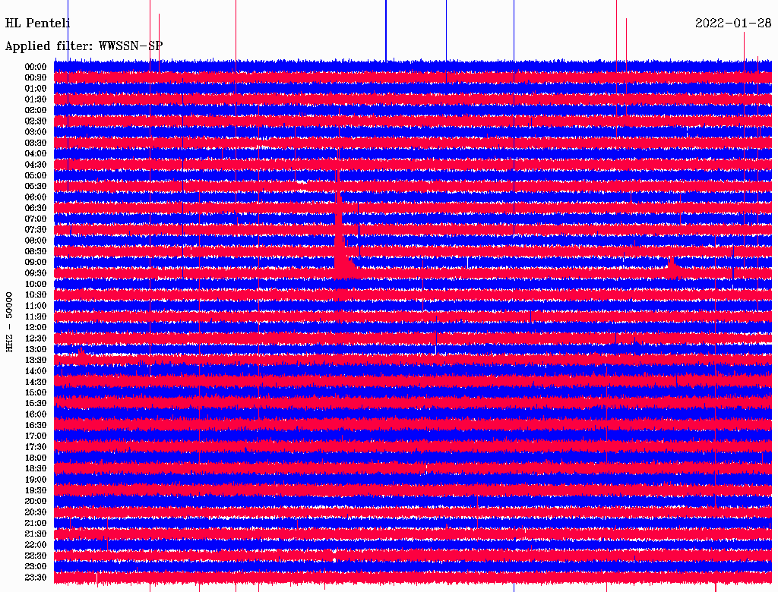The image size is (778, 592).
Task: Select the 22:00 time label
Action: click(x=36, y=545)
